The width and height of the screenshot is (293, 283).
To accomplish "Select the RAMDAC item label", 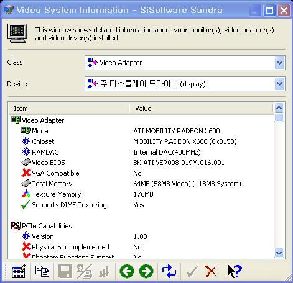I will pyautogui.click(x=45, y=152).
